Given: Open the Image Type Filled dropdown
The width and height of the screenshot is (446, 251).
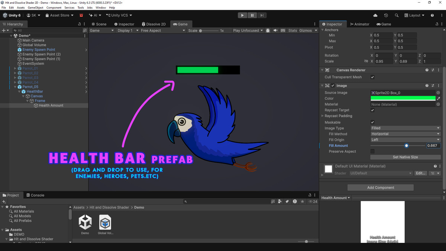Looking at the screenshot, I should click(x=405, y=128).
